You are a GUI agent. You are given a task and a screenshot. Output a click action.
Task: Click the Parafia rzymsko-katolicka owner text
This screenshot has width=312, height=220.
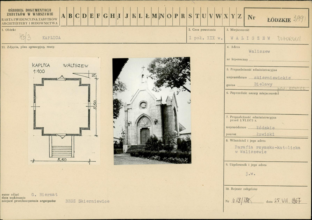[x=267, y=150]
